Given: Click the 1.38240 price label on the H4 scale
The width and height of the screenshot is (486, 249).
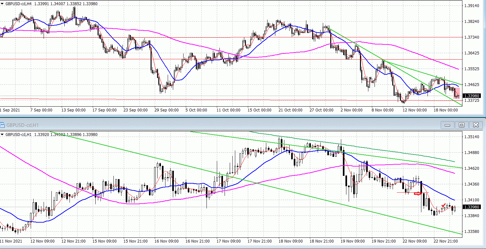Looking at the screenshot, I should click(472, 22).
